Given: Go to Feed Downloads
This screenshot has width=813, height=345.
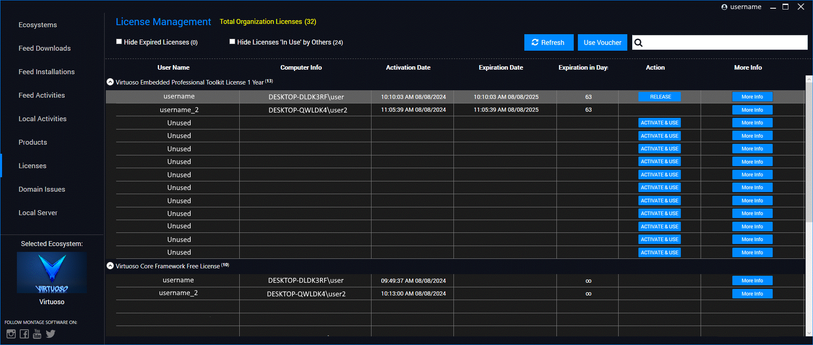Looking at the screenshot, I should pos(44,48).
